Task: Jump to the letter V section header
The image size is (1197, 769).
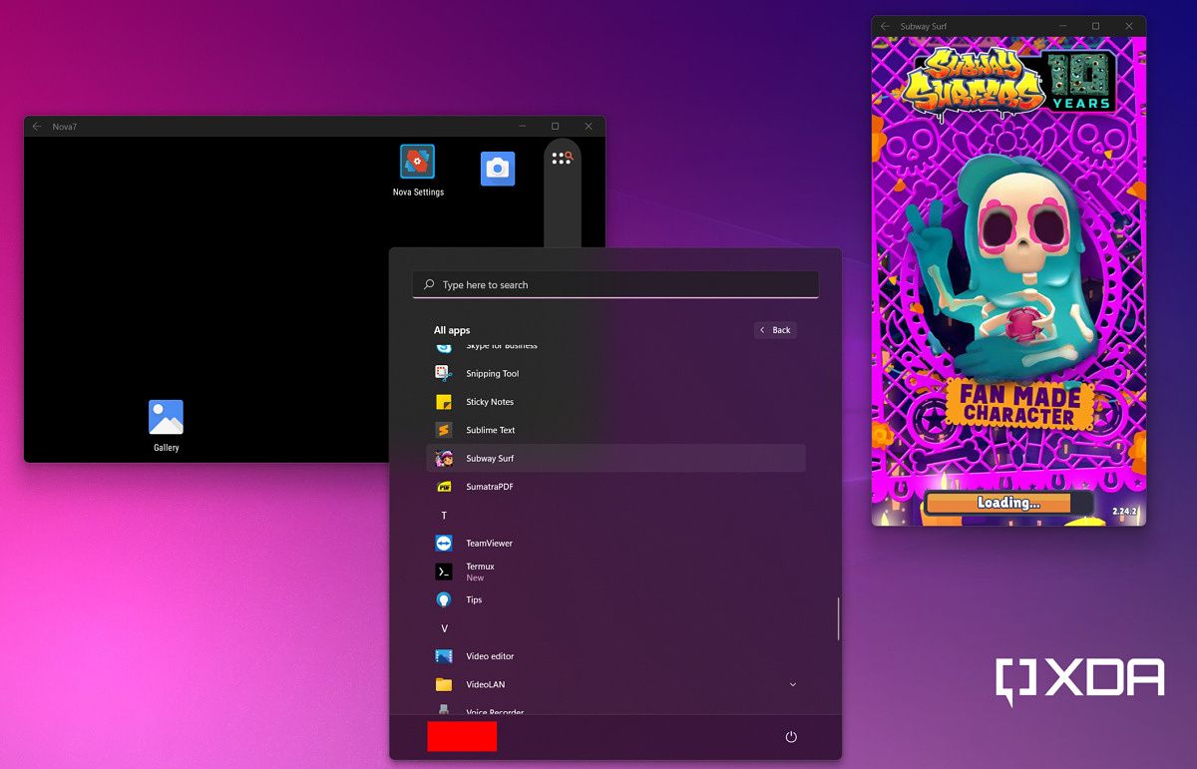Action: 443,628
